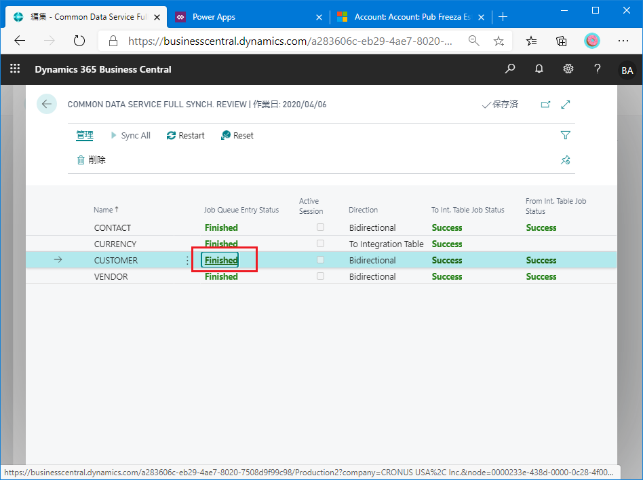Open the VENDOR Finished status link

[x=221, y=276]
